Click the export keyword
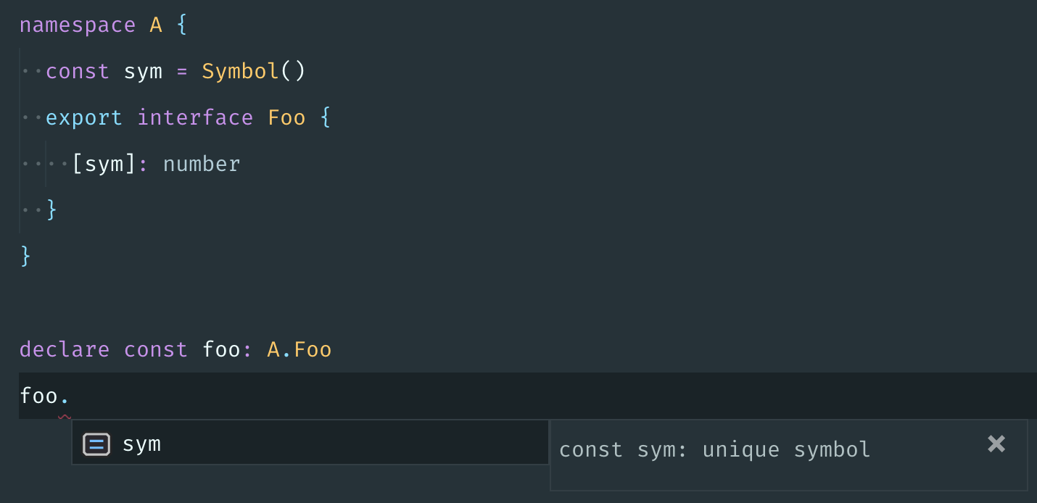1037x503 pixels. pyautogui.click(x=84, y=117)
